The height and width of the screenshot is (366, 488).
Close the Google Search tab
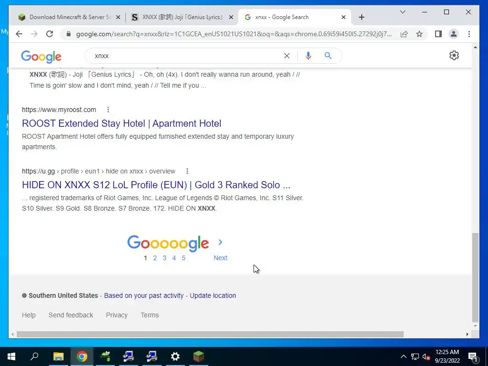(x=343, y=18)
